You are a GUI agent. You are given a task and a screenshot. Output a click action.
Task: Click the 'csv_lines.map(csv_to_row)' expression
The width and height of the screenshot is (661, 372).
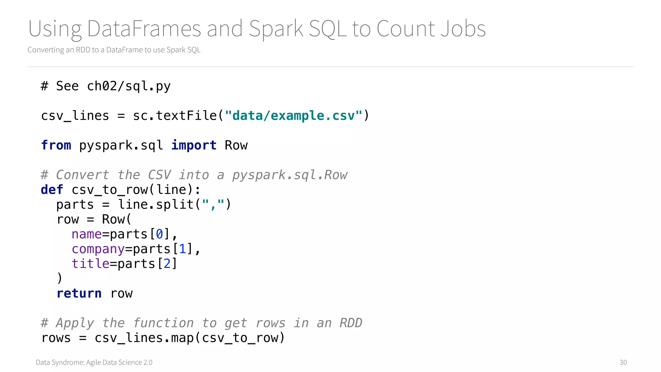pos(189,338)
